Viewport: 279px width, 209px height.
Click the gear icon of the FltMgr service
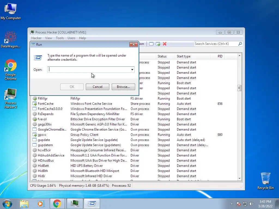[x=35, y=99]
